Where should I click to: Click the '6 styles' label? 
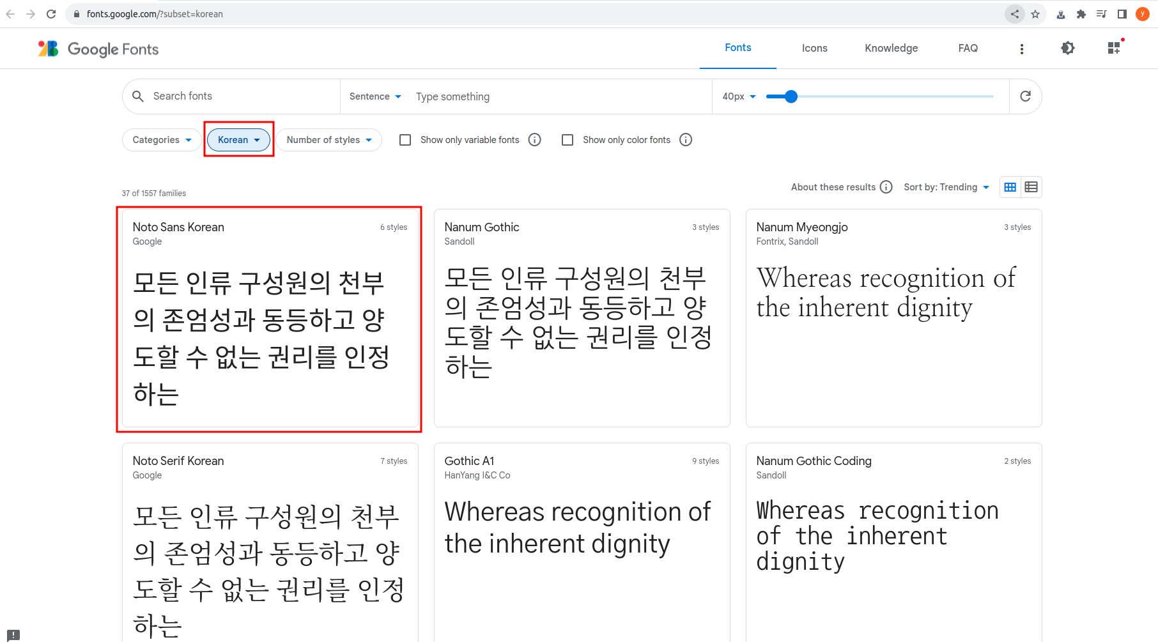pyautogui.click(x=394, y=227)
